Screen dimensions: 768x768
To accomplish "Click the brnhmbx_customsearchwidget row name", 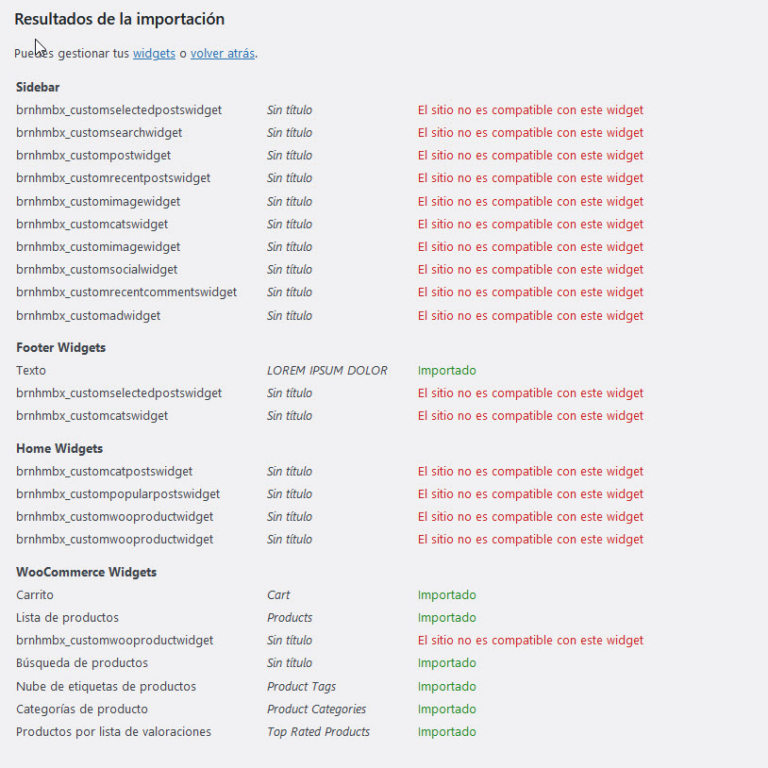I will 99,133.
